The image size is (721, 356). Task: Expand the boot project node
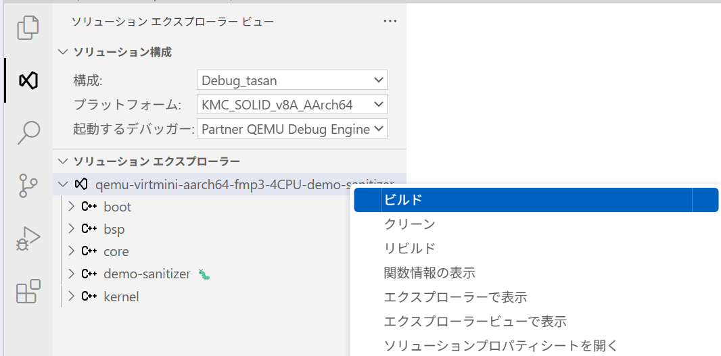click(72, 207)
